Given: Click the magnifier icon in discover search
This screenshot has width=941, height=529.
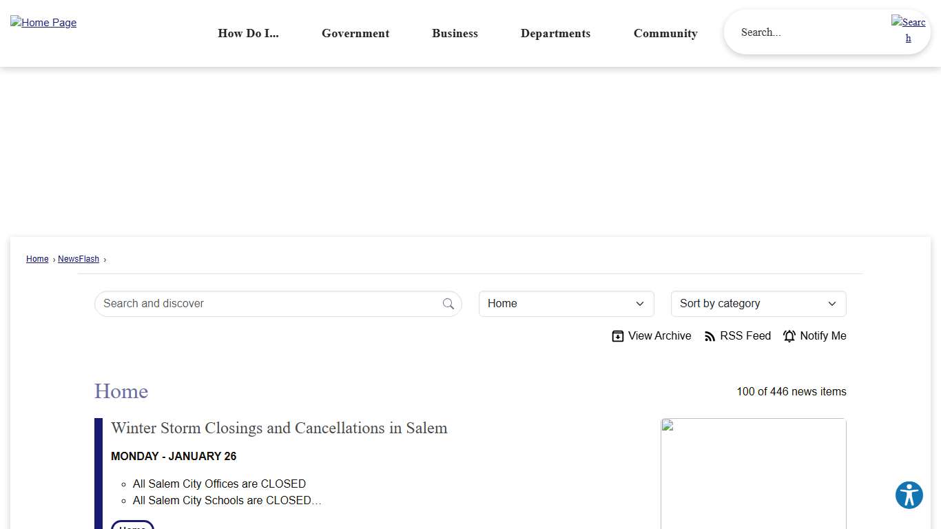Looking at the screenshot, I should point(448,304).
